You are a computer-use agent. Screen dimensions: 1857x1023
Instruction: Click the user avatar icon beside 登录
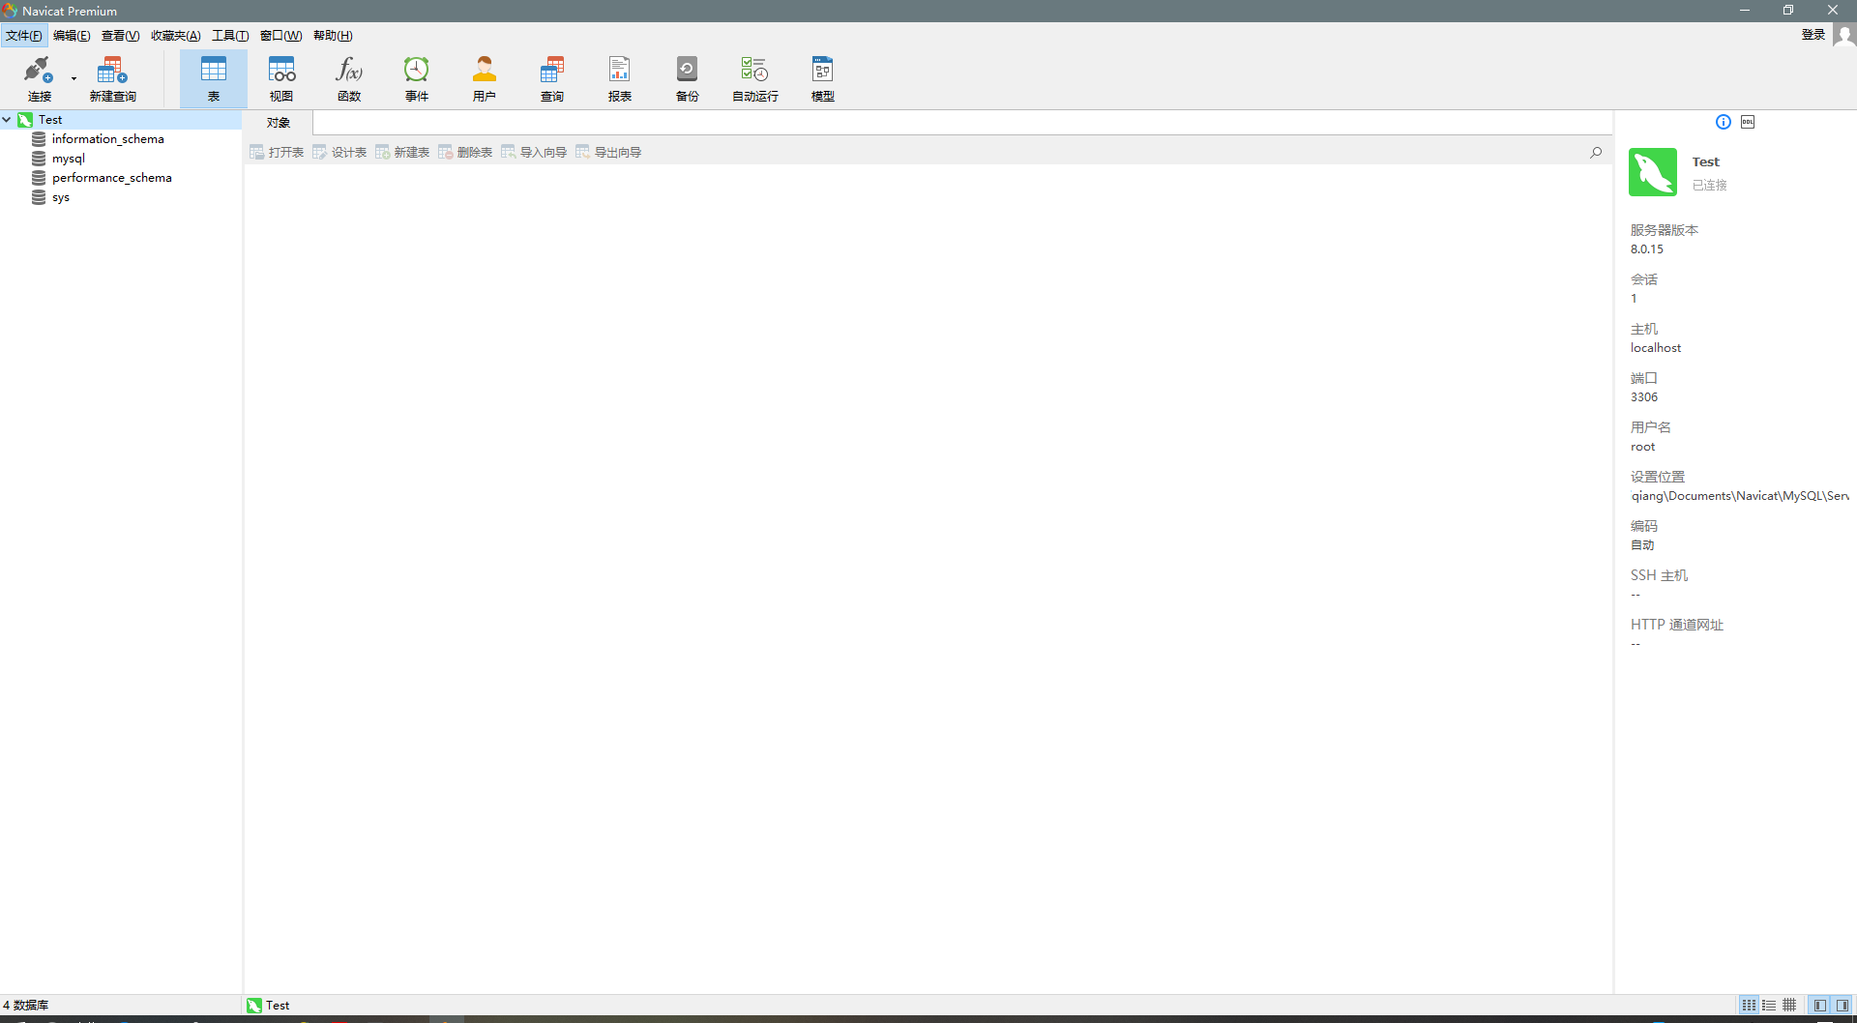pos(1844,35)
